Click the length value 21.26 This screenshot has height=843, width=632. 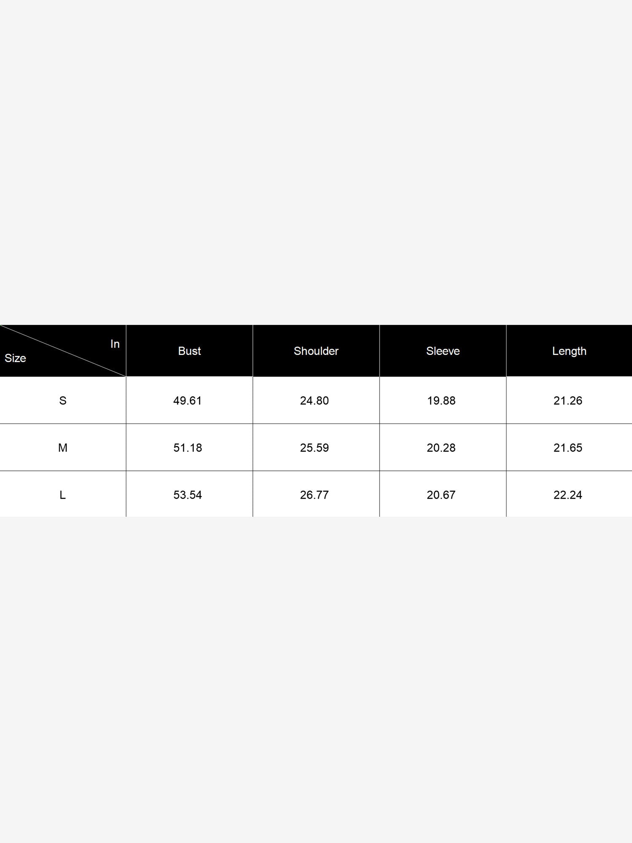(568, 400)
